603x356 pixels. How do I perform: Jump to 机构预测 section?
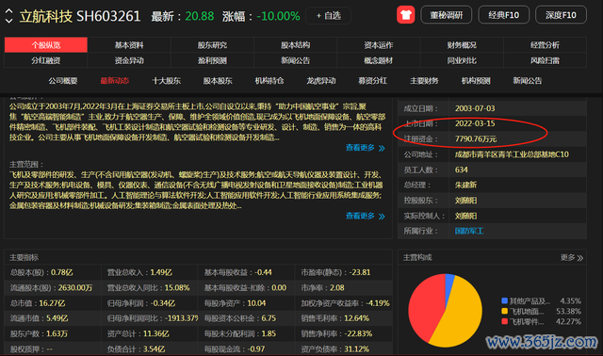click(x=476, y=81)
